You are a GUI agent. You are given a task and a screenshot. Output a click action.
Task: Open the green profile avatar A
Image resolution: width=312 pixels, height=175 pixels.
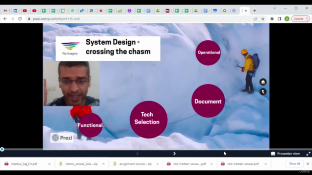tap(287, 19)
